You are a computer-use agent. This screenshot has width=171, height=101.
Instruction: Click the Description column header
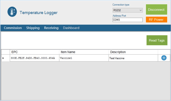click(133, 52)
